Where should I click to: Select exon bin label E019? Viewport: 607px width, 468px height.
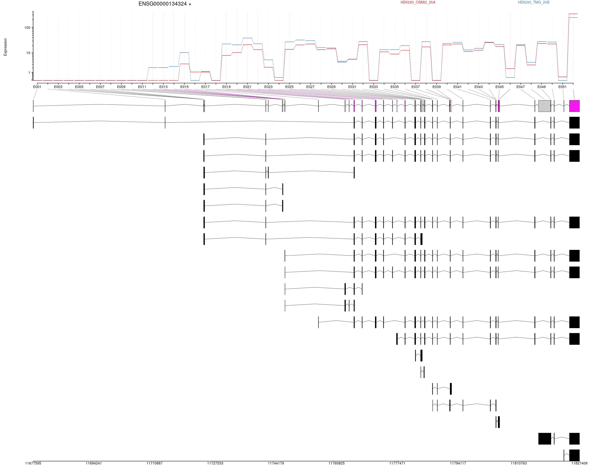pyautogui.click(x=226, y=87)
